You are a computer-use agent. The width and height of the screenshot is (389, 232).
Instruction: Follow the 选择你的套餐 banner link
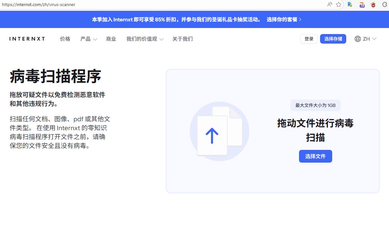tap(284, 19)
